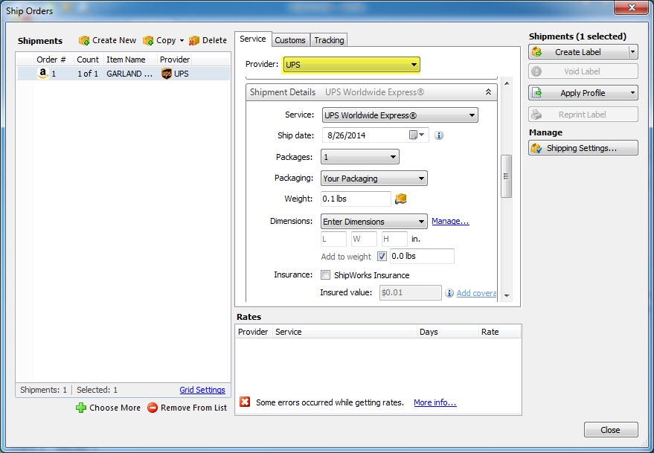
Task: Click the Amazon logo in order row 1
Action: point(42,74)
